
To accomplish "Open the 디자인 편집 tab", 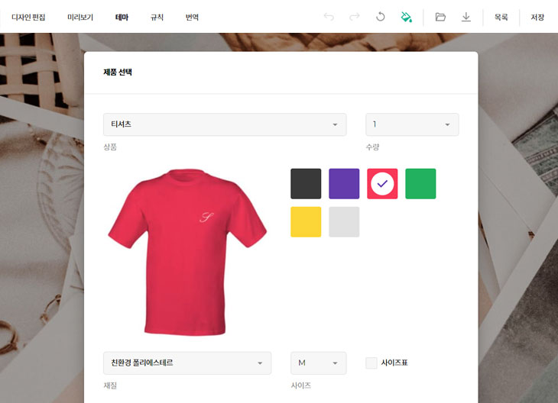I will [x=28, y=17].
